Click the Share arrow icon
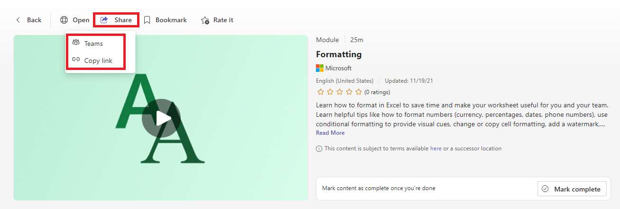The image size is (620, 209). tap(104, 20)
